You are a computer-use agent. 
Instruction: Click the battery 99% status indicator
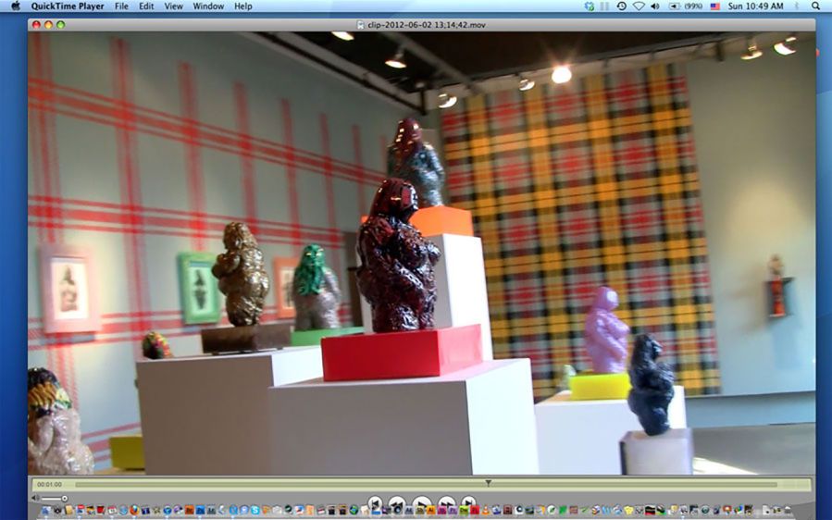[685, 6]
